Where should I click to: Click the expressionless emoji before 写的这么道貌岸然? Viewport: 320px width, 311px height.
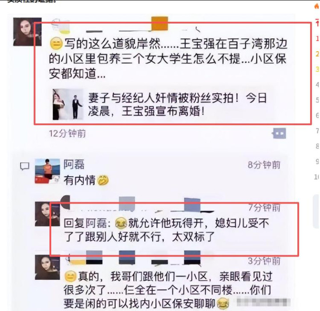click(56, 44)
